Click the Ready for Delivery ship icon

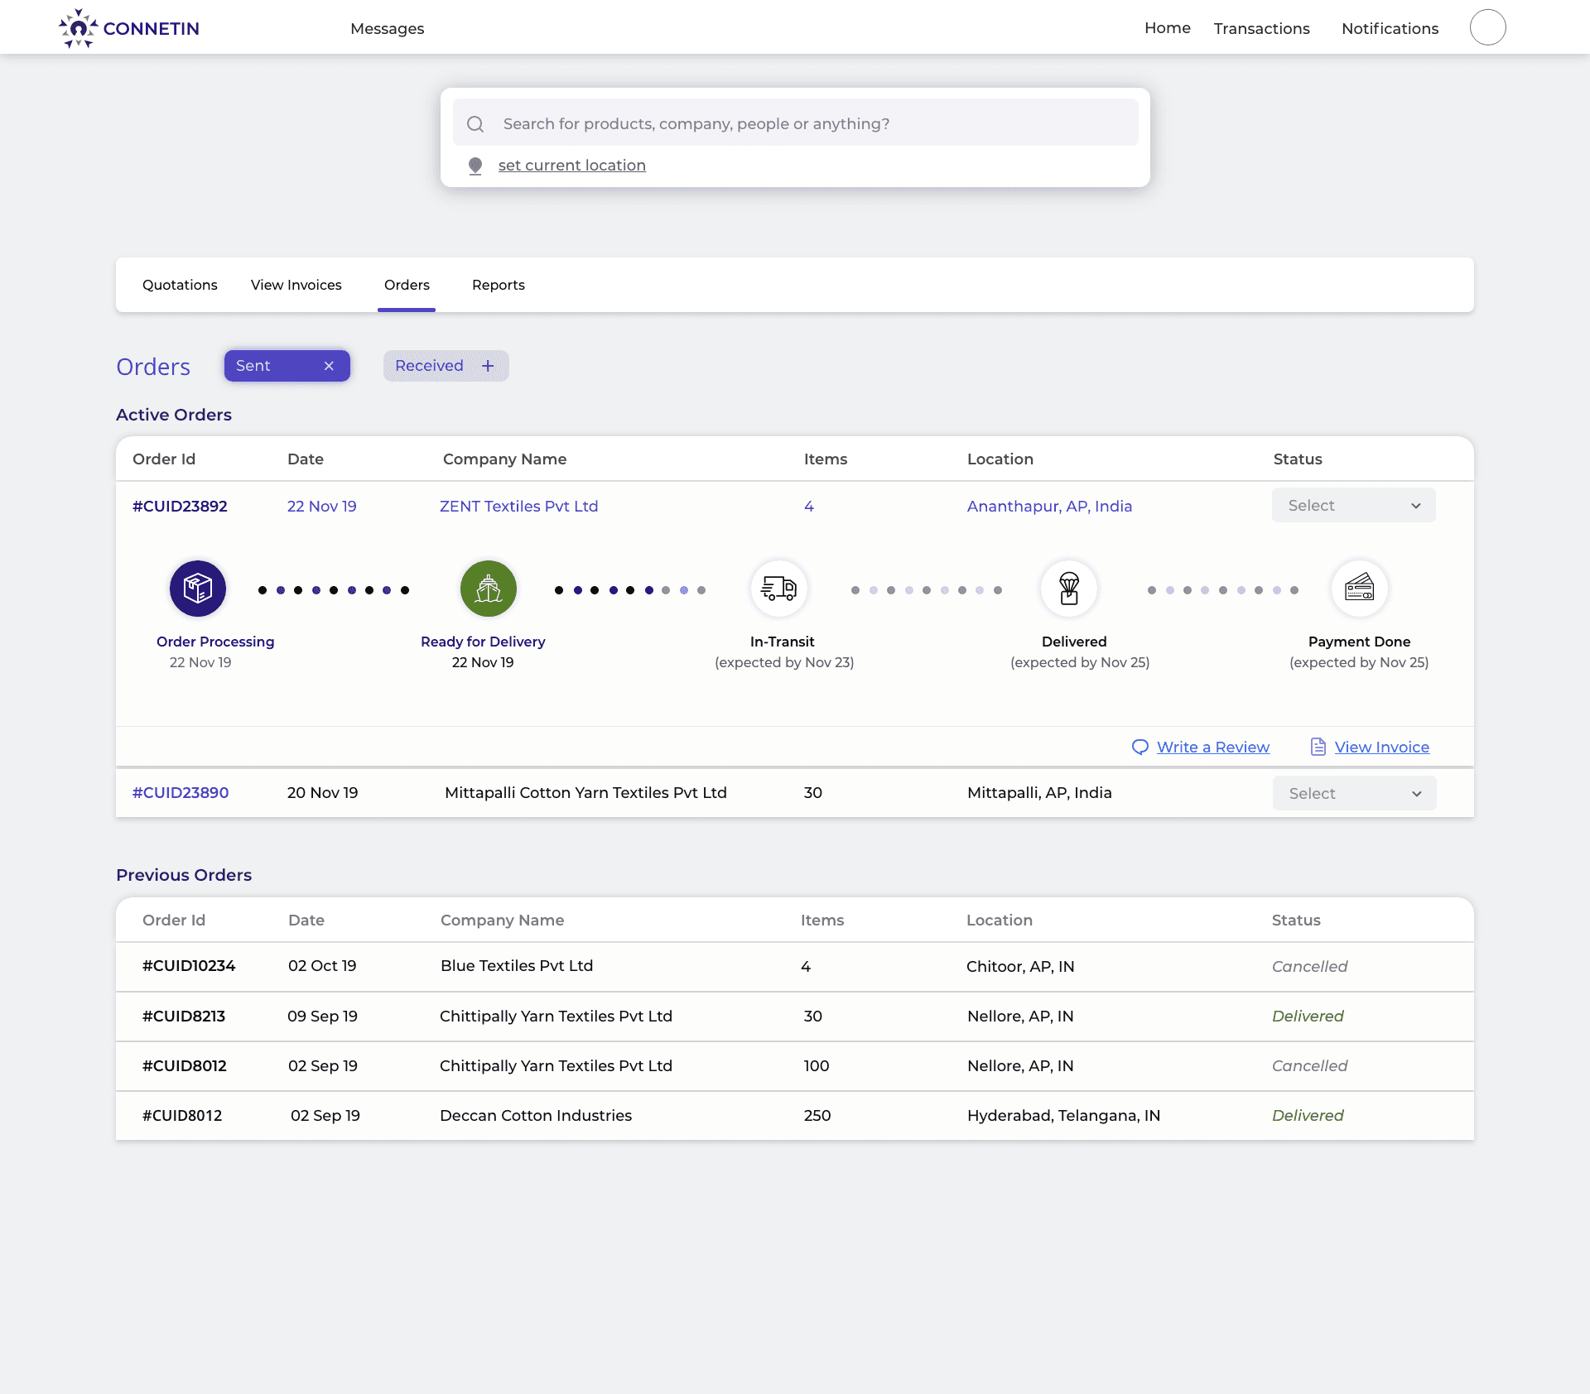click(x=489, y=589)
